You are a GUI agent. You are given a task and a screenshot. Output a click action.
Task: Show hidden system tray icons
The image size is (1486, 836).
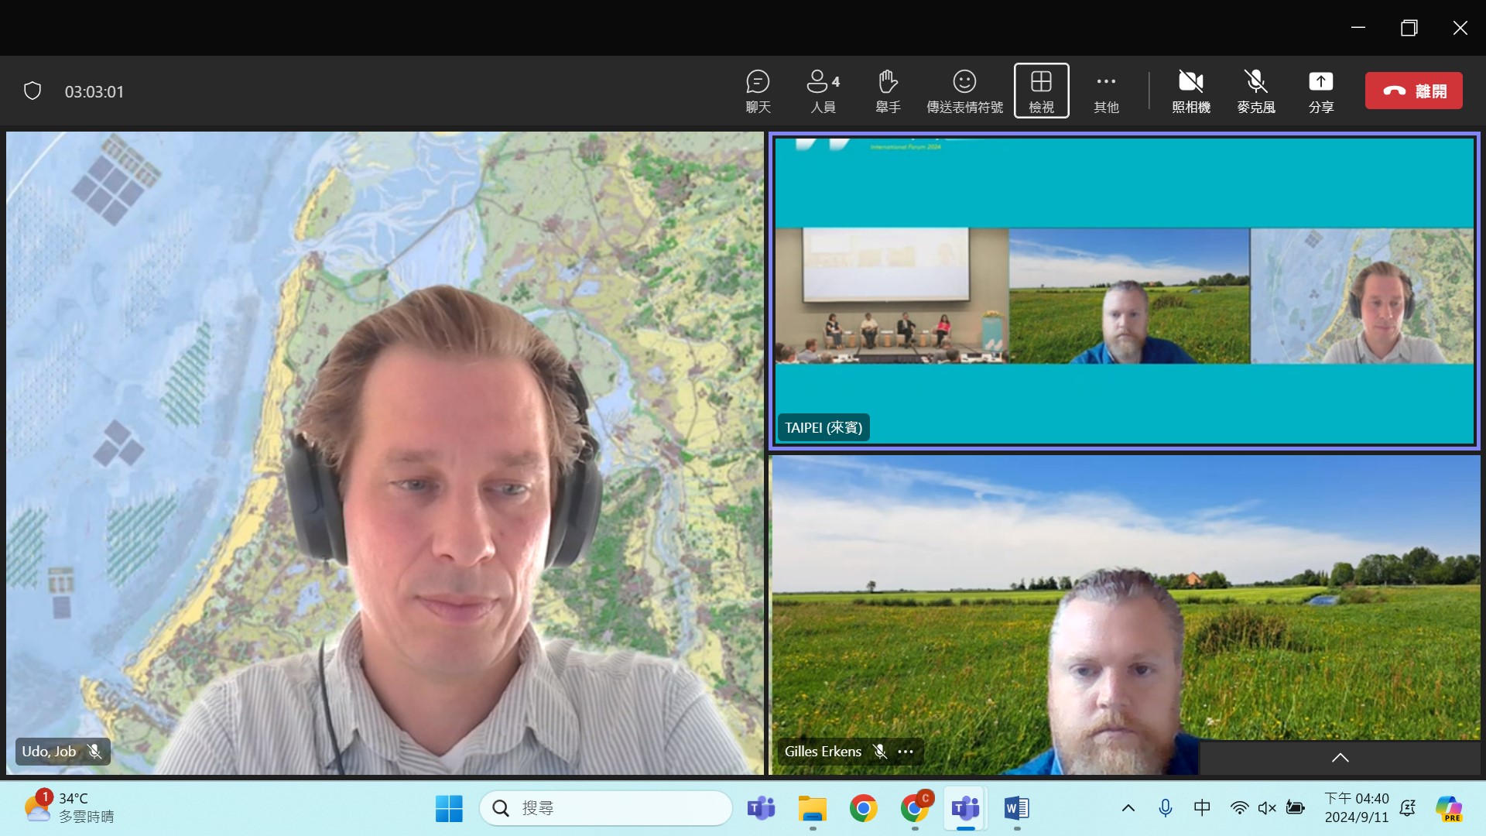click(x=1128, y=808)
